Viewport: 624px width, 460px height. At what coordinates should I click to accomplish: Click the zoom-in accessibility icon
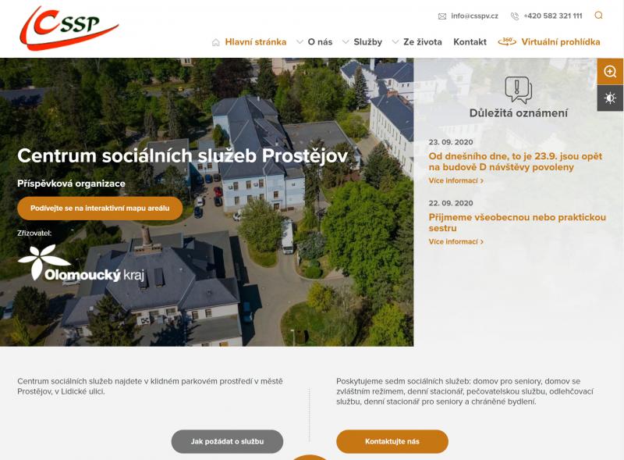tap(610, 71)
